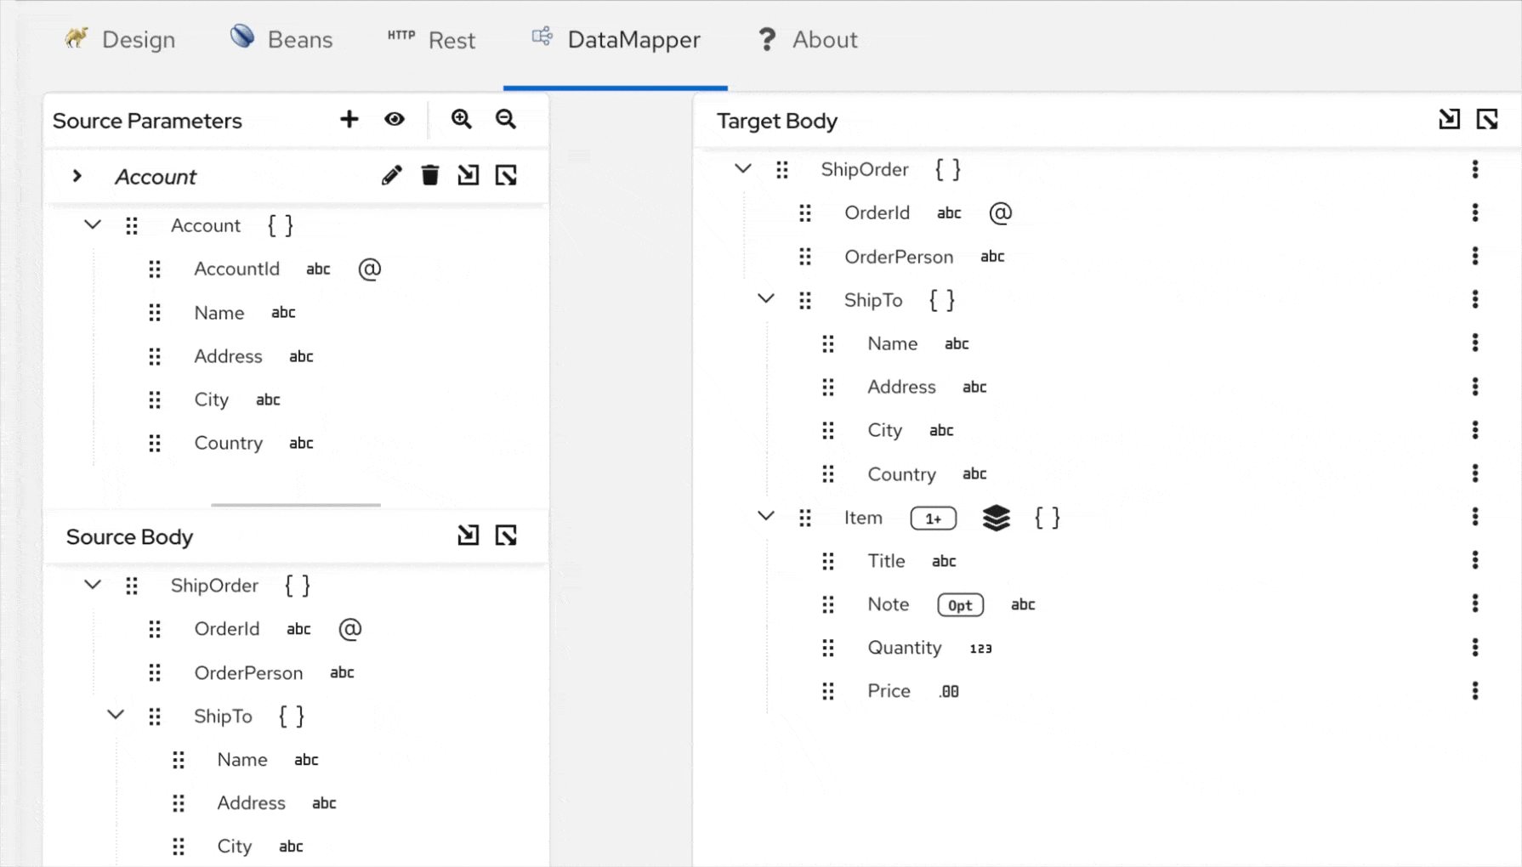Detach schema from Source Body
Image resolution: width=1522 pixels, height=867 pixels.
click(506, 535)
